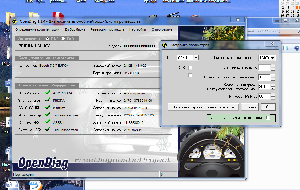Click the Желаемый интервал field showing 200
This screenshot has width=300, height=190.
(x=264, y=87)
